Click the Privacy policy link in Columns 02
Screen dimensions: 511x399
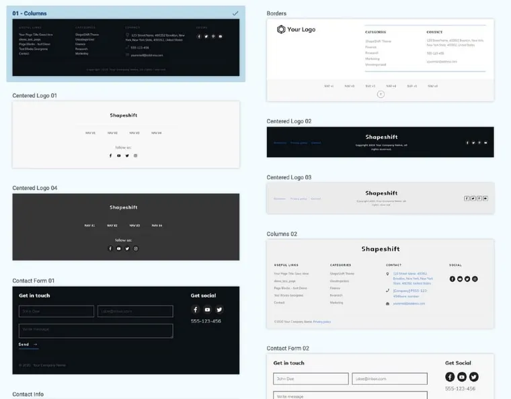322,322
